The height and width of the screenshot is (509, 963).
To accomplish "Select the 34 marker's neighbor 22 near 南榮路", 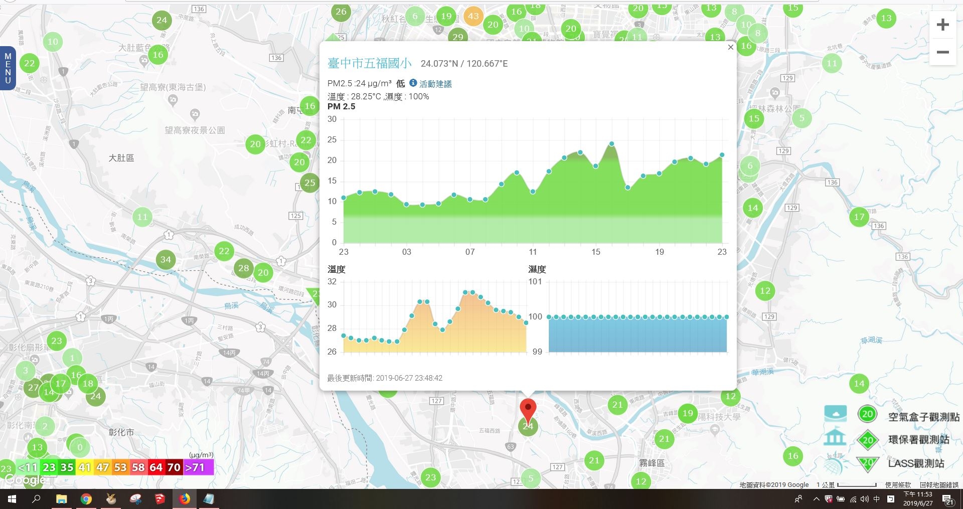I will pyautogui.click(x=224, y=251).
